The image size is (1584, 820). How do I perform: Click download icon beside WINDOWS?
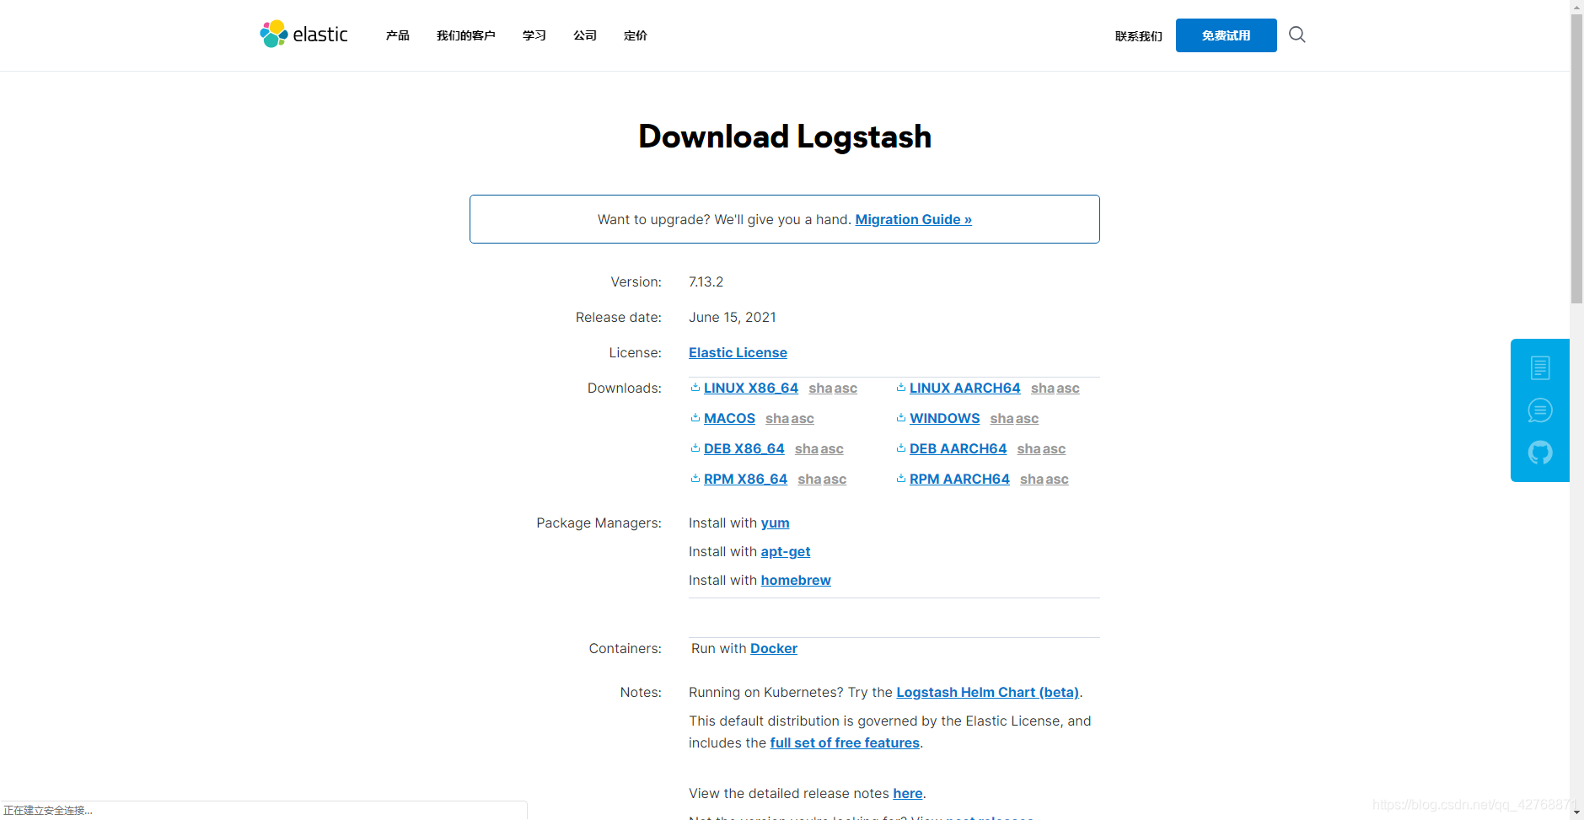click(900, 418)
